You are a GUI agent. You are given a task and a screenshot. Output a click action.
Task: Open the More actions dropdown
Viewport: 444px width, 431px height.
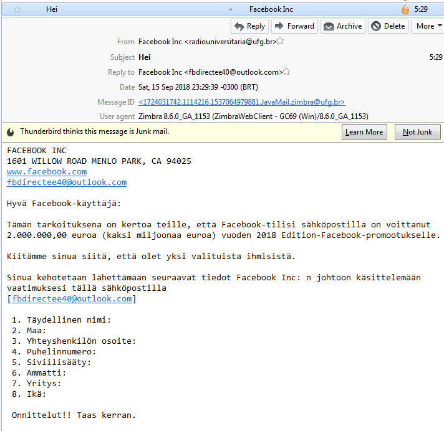point(428,26)
